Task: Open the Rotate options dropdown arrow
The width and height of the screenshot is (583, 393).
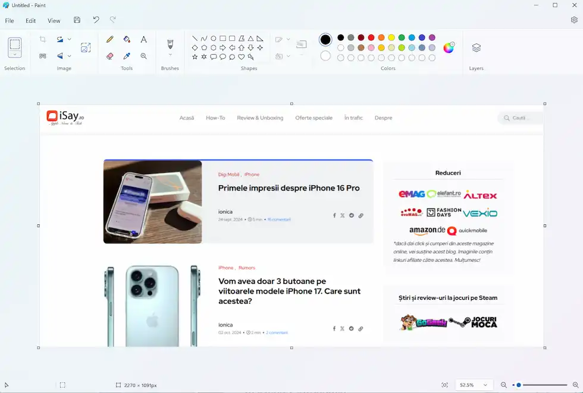Action: pyautogui.click(x=69, y=39)
